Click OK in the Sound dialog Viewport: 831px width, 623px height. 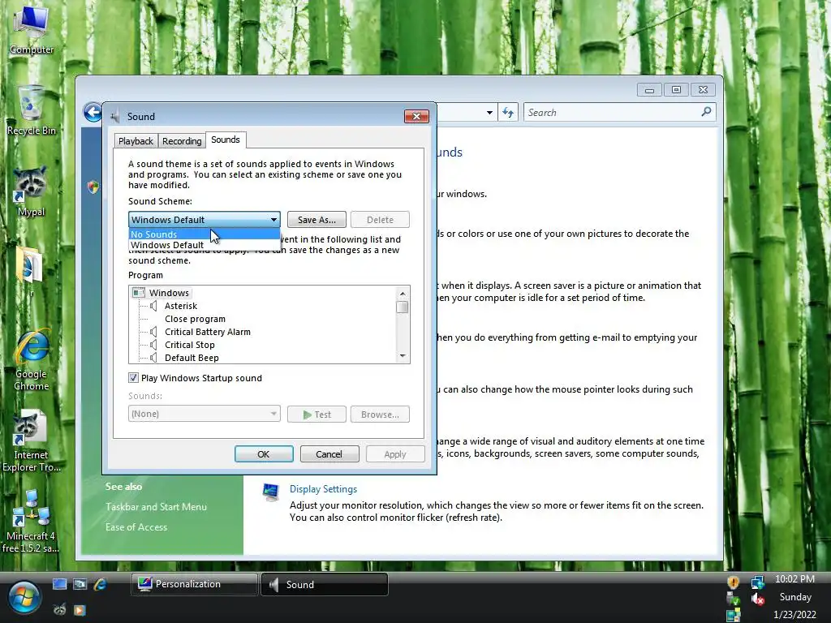(264, 454)
